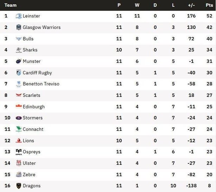Viewport: 216px width, 192px height.
Task: Click the Leinster team logo
Action: 19,16
